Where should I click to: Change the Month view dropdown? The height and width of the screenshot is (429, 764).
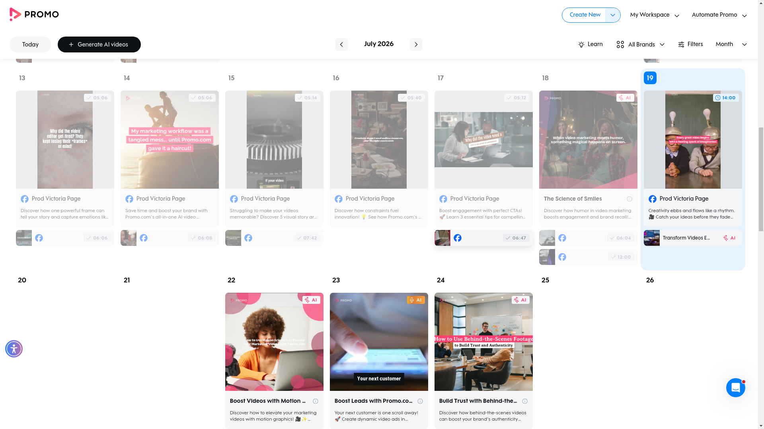(731, 44)
